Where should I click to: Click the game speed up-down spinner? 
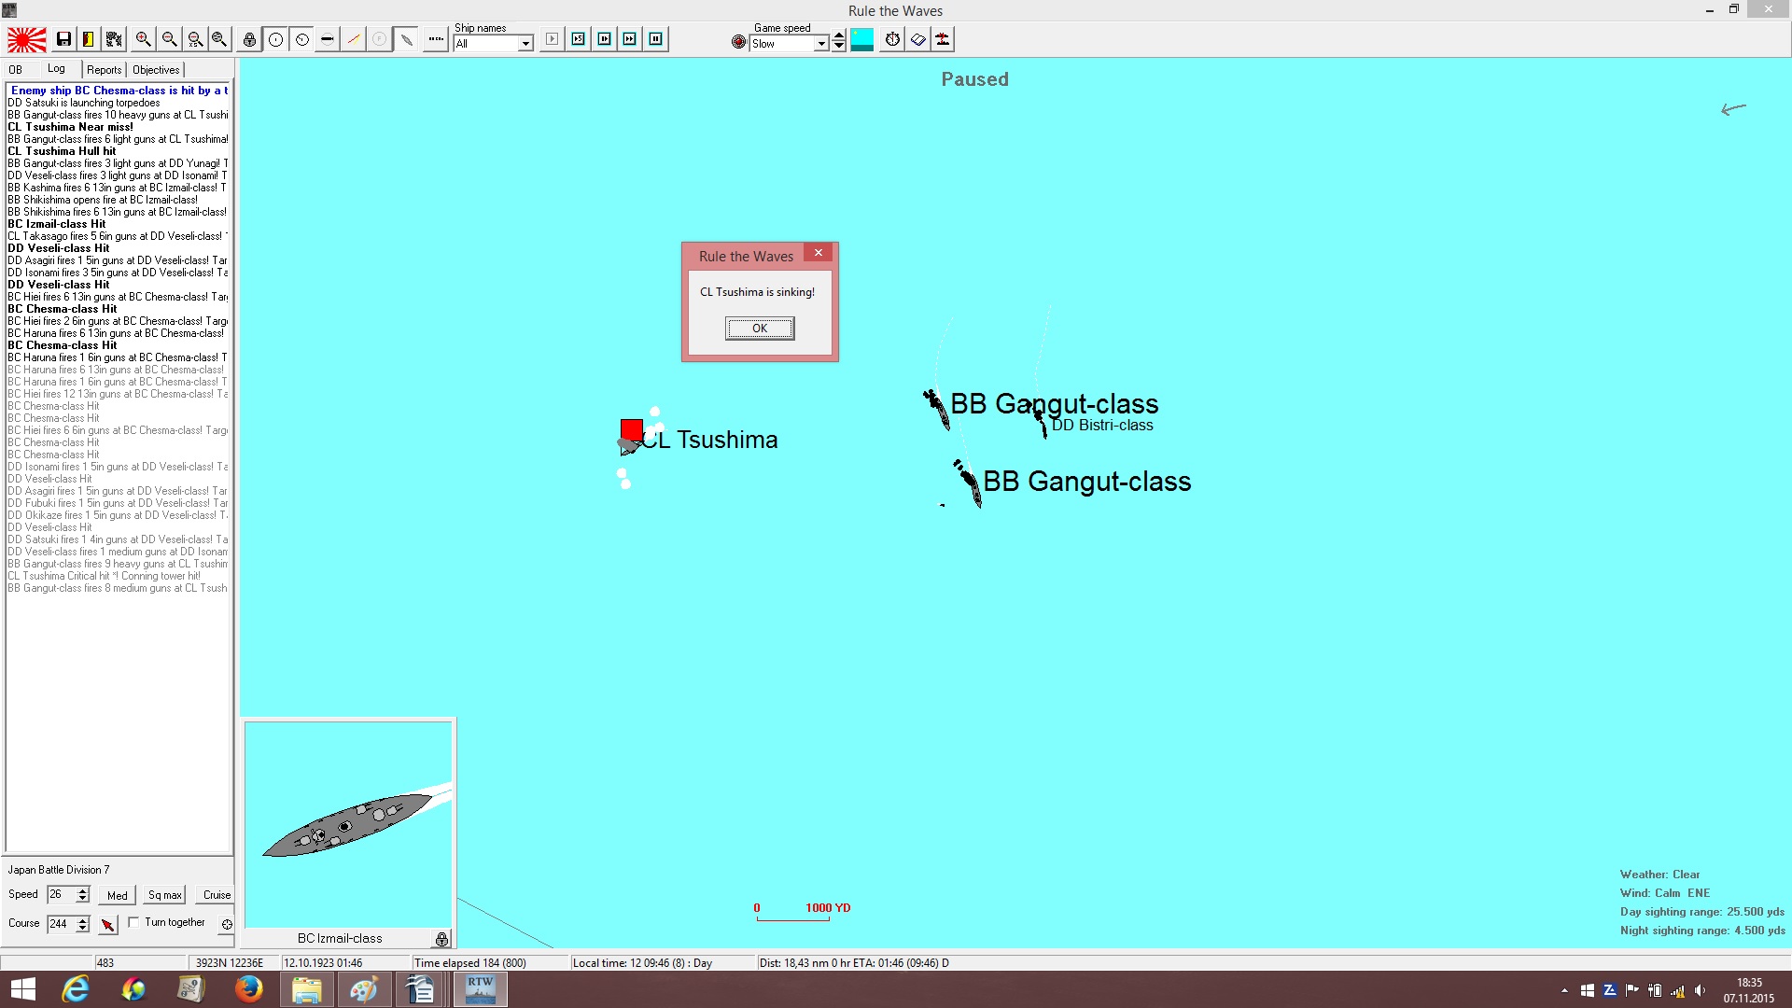click(839, 40)
